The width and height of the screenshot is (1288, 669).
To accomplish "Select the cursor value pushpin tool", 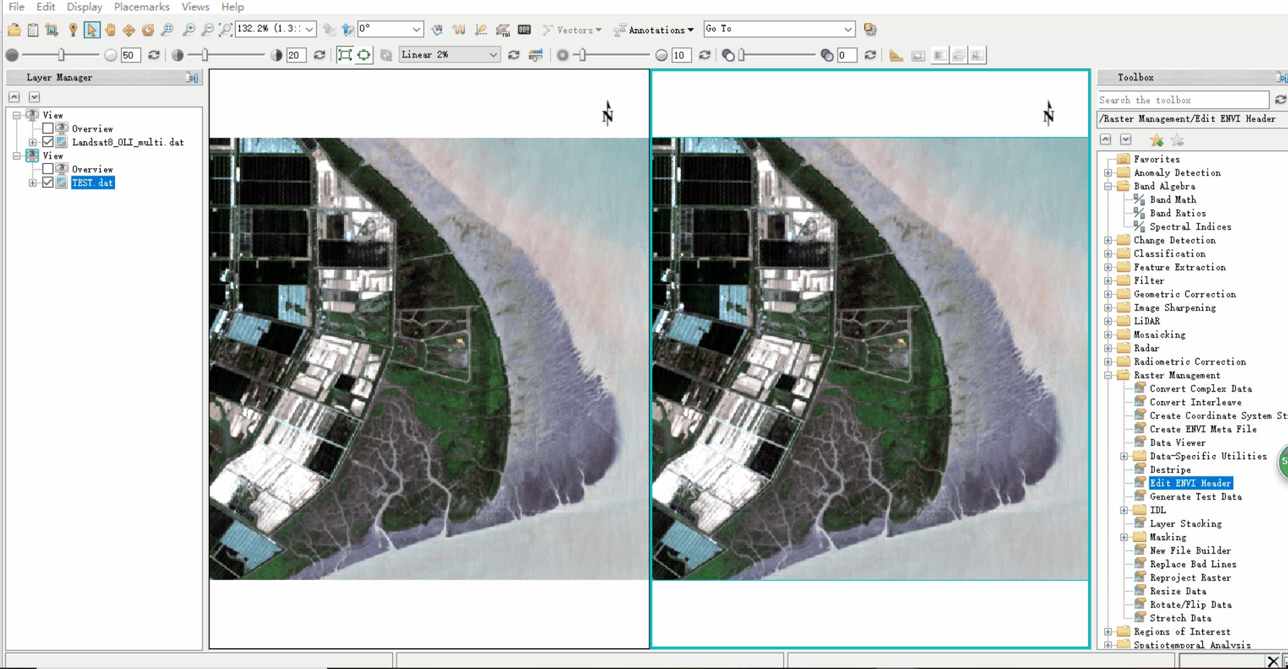I will pyautogui.click(x=73, y=30).
